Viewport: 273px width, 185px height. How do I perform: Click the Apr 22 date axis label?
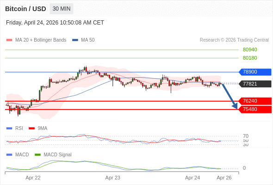point(33,178)
